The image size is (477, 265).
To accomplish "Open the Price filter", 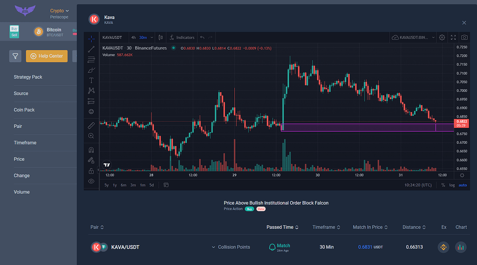I will click(x=19, y=159).
